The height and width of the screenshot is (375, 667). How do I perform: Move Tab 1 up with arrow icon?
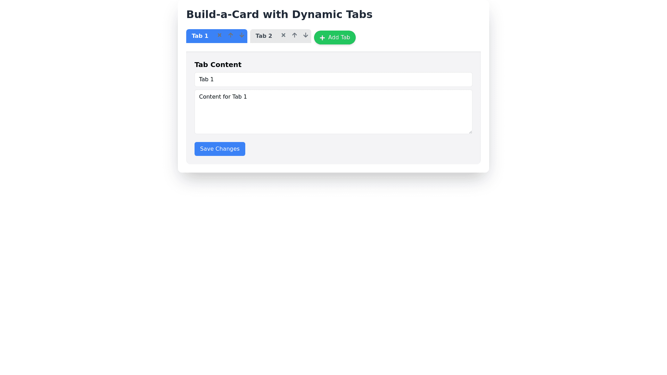[x=231, y=35]
